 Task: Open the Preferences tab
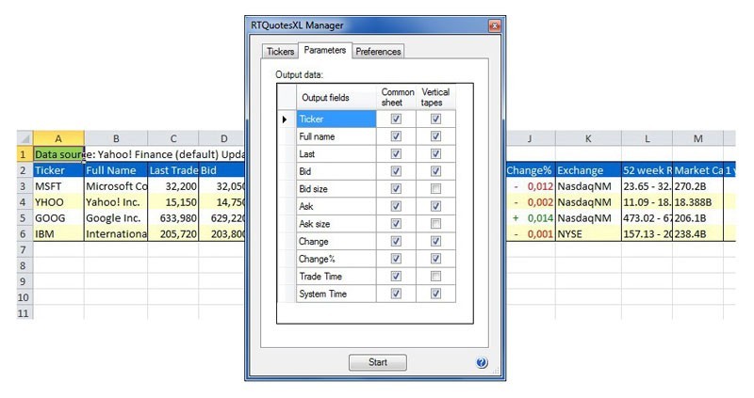coord(378,52)
